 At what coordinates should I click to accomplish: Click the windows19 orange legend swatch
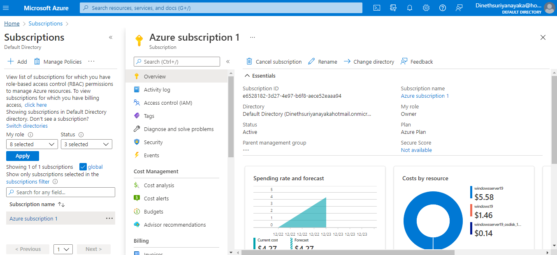pos(471,210)
